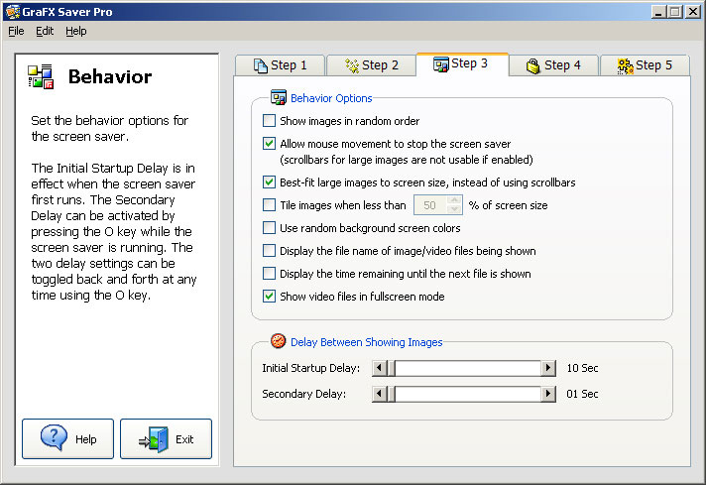706x485 pixels.
Task: Check Display the file name of image/video files
Action: (270, 250)
